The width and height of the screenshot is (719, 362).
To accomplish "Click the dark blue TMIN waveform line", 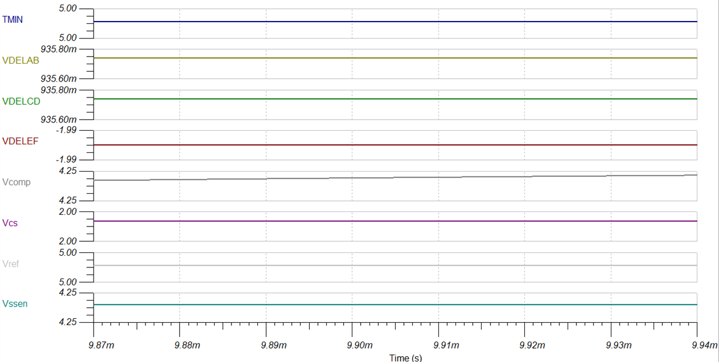I will click(x=395, y=22).
